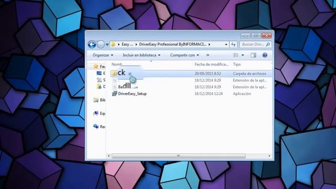
Task: Click the '16/12/2014 12:24' date cell
Action: pyautogui.click(x=208, y=93)
